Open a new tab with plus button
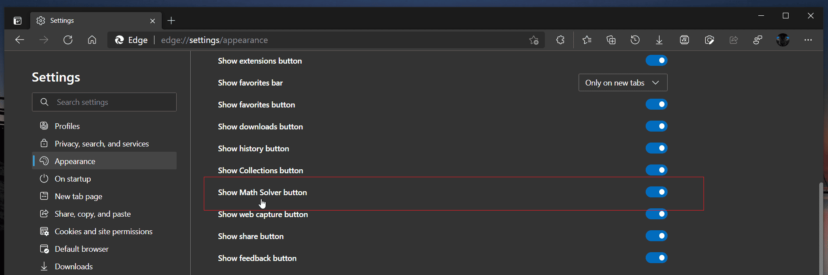 [x=171, y=21]
